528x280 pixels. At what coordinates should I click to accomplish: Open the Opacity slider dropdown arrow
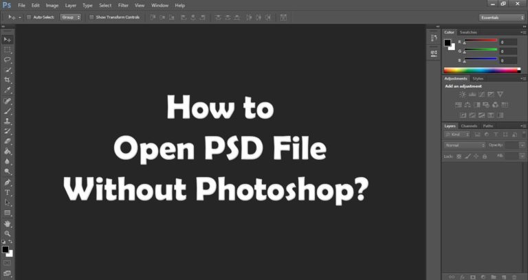pos(522,145)
